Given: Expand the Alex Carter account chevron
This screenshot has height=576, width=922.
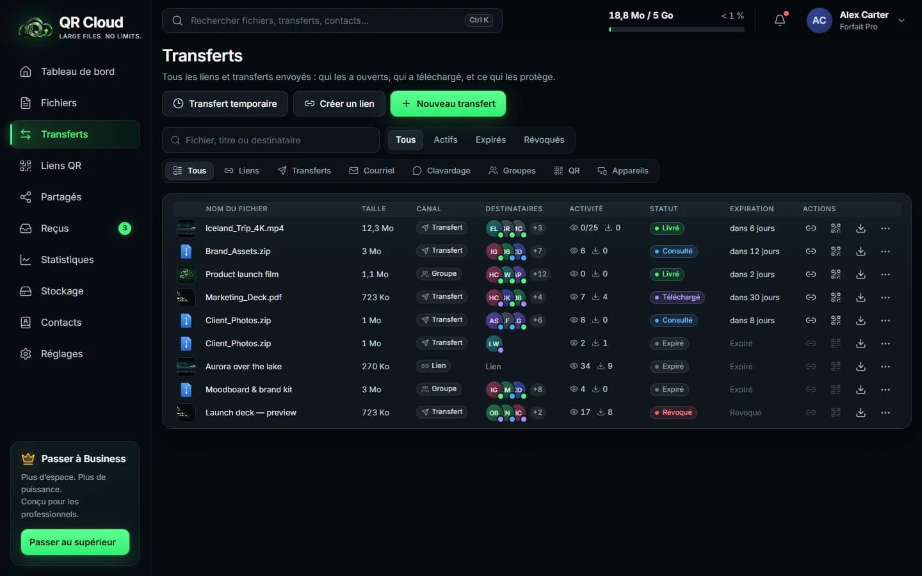Looking at the screenshot, I should point(902,20).
